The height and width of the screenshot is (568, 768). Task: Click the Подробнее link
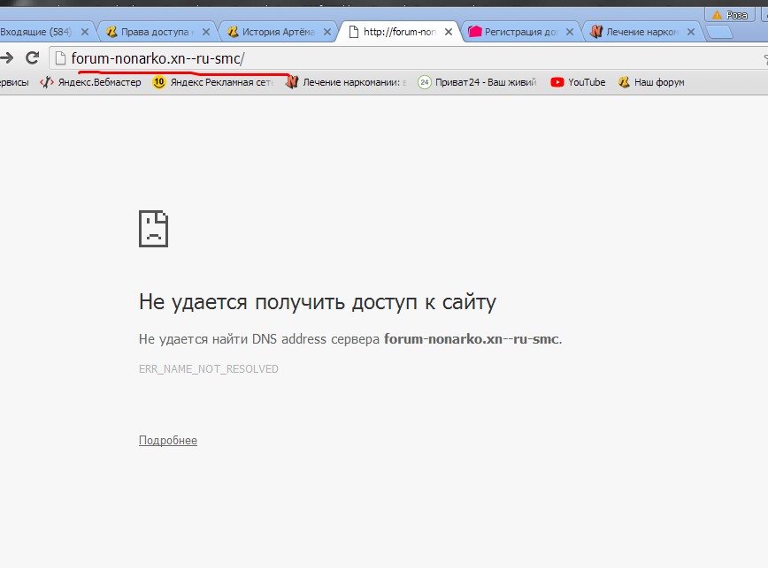pyautogui.click(x=167, y=440)
